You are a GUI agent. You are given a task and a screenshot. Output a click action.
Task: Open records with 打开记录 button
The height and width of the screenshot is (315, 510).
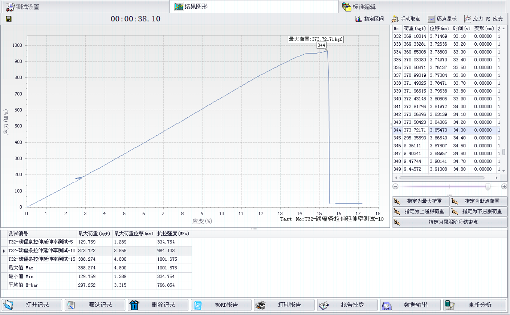[x=32, y=305]
